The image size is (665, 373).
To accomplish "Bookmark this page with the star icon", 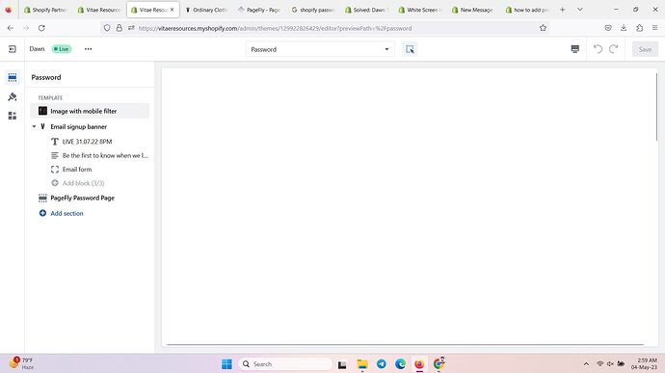I will click(x=543, y=28).
